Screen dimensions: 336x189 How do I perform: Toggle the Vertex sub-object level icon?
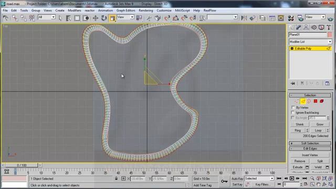pos(297,101)
